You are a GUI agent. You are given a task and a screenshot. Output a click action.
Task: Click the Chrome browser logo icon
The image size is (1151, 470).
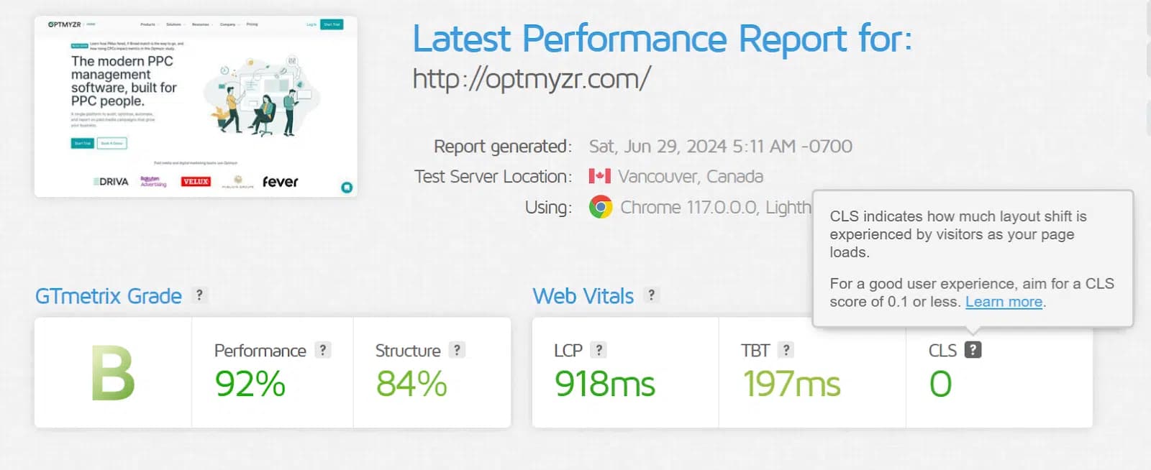(x=601, y=207)
